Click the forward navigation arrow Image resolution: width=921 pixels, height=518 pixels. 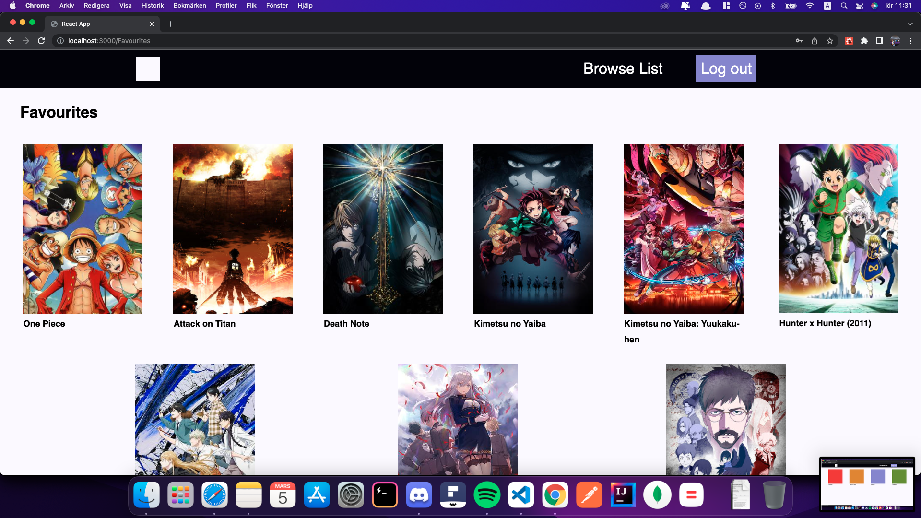(x=26, y=41)
